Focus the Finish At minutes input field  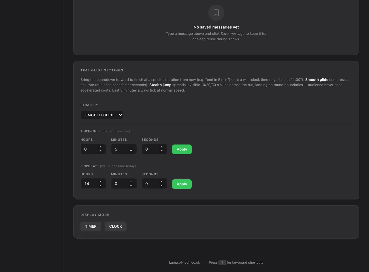pyautogui.click(x=124, y=184)
